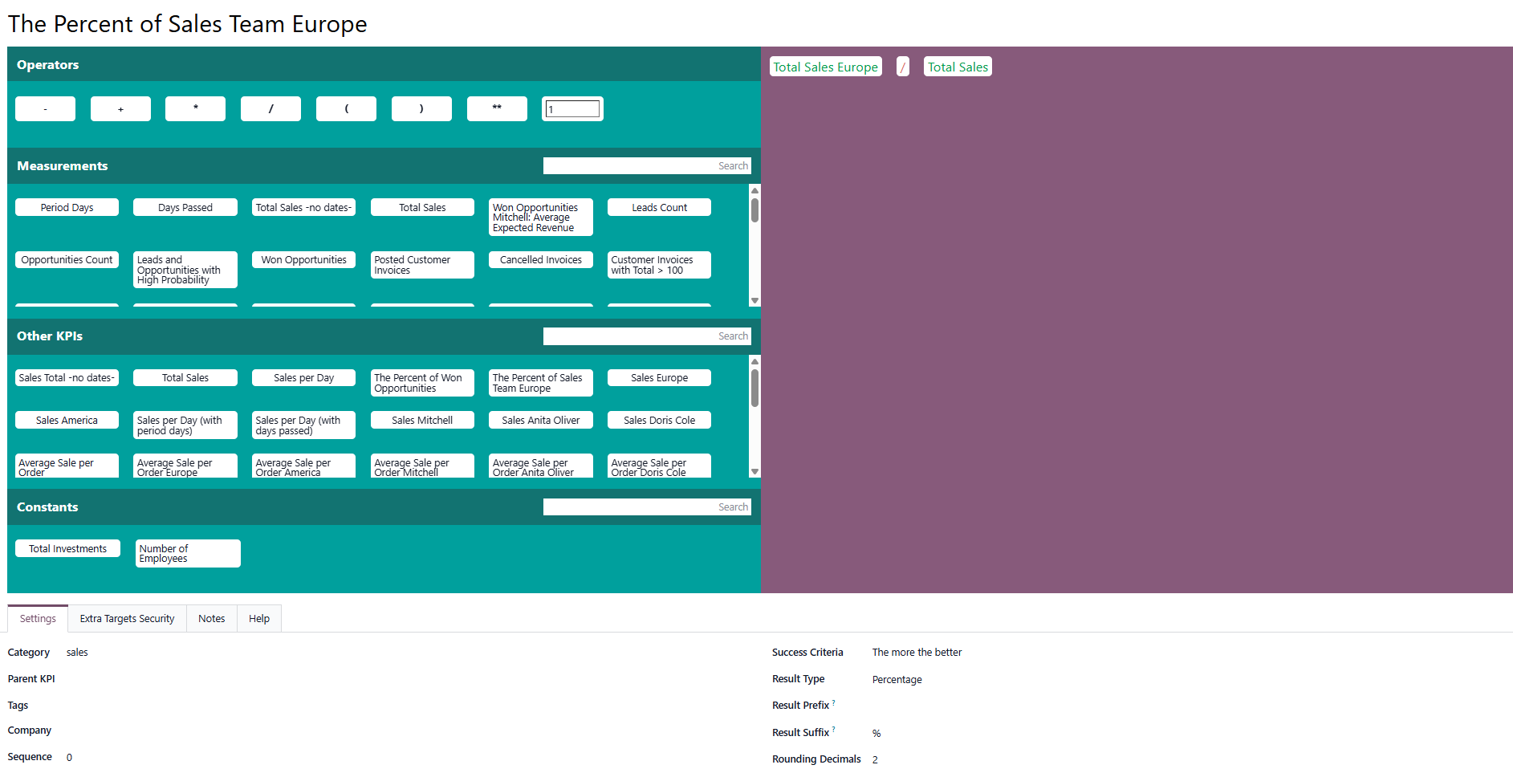Open the Help tab
The height and width of the screenshot is (769, 1513).
click(x=258, y=618)
